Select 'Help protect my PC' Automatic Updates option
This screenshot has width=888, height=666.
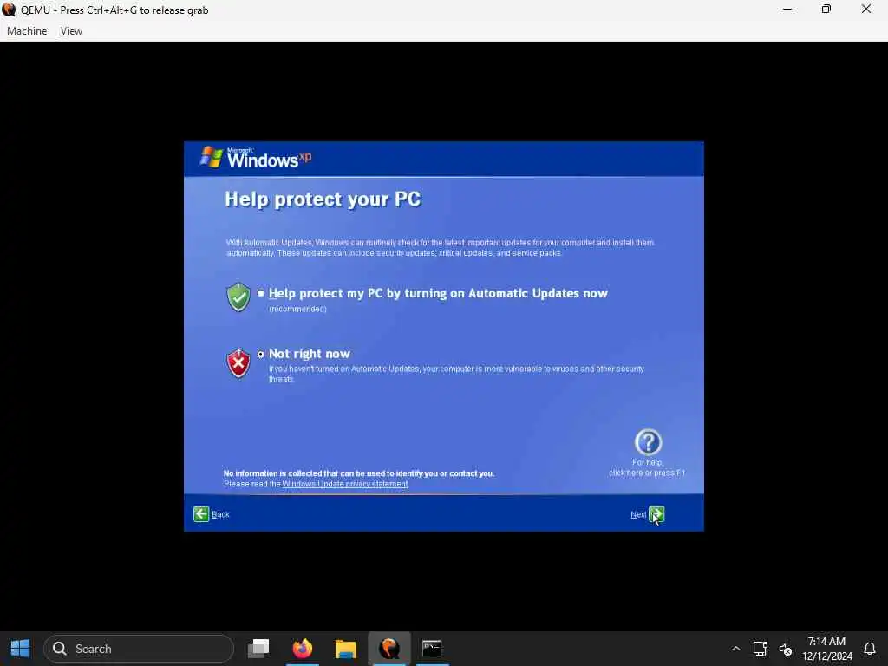point(261,293)
